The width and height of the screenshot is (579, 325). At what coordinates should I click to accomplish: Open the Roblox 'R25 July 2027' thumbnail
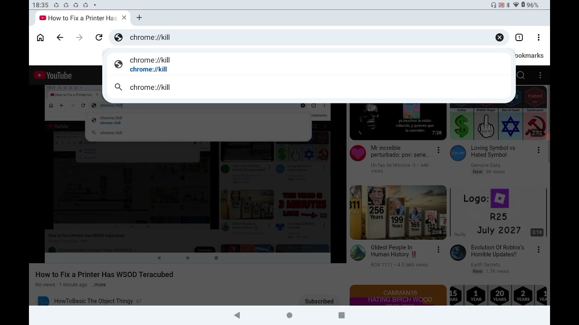498,212
